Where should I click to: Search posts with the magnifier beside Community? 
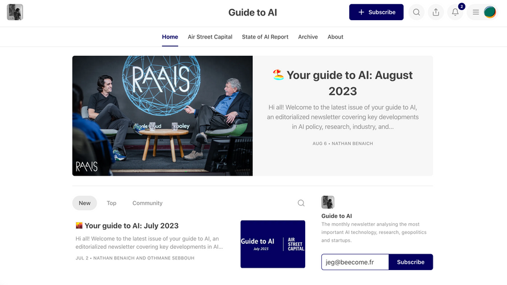pos(301,203)
